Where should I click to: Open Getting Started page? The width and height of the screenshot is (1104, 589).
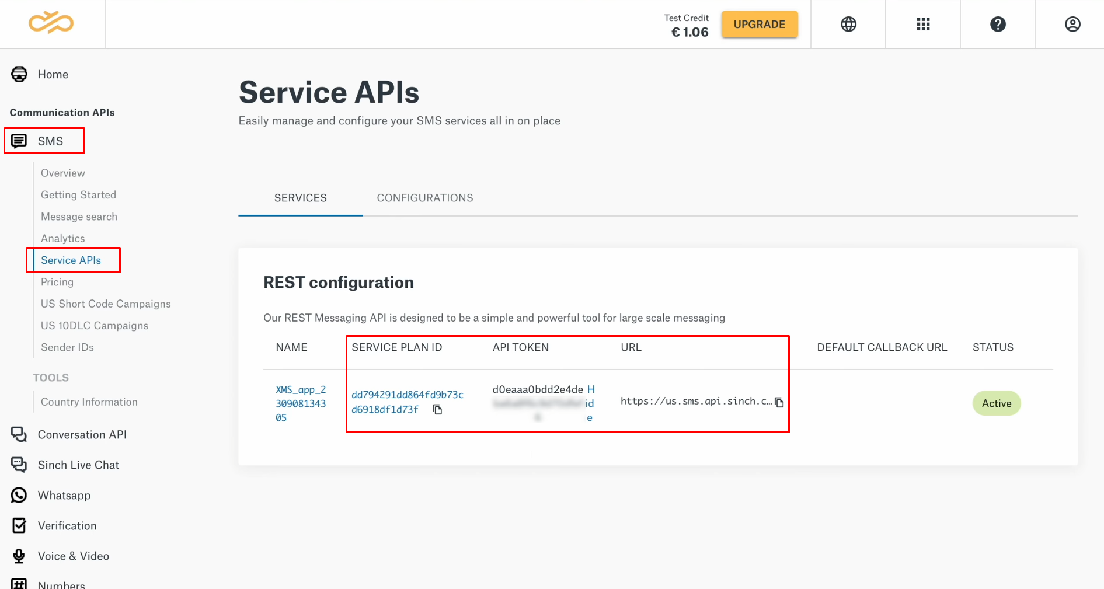pyautogui.click(x=79, y=195)
